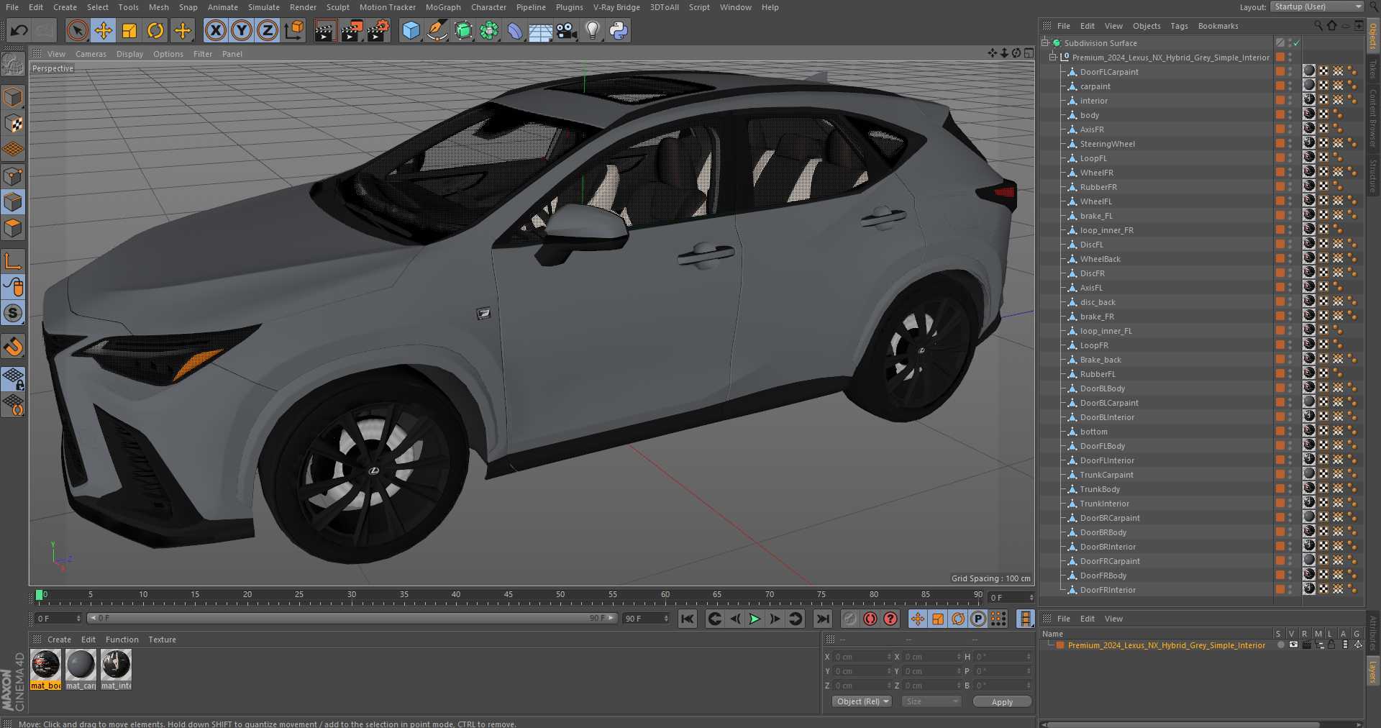Open the Simulate menu
The width and height of the screenshot is (1381, 728).
(264, 7)
